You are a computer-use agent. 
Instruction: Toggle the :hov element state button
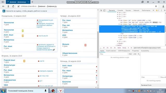(130, 54)
